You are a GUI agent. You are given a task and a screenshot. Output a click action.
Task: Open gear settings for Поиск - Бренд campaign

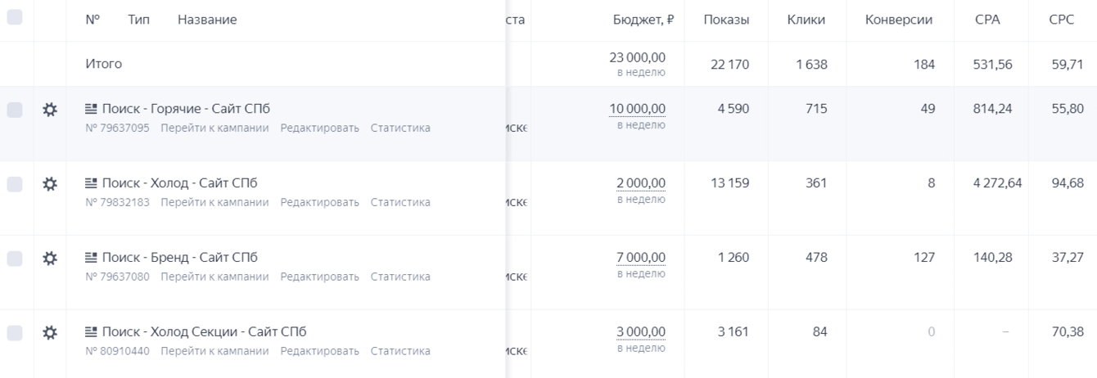tap(49, 259)
